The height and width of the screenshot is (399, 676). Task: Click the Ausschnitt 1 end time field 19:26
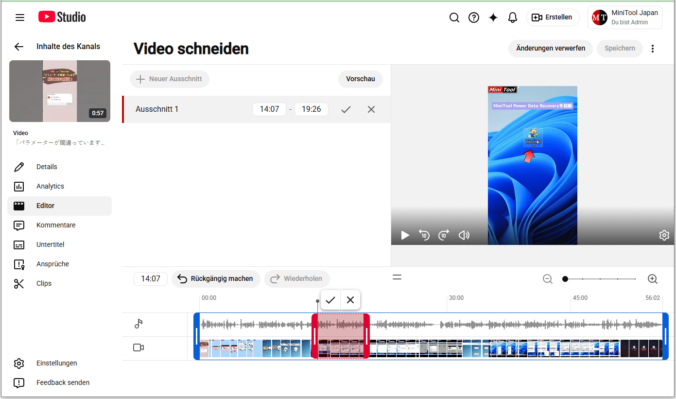coord(312,109)
